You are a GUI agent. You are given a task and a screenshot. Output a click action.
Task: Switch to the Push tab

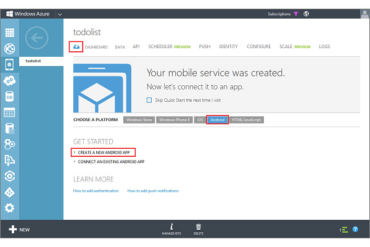pyautogui.click(x=205, y=46)
